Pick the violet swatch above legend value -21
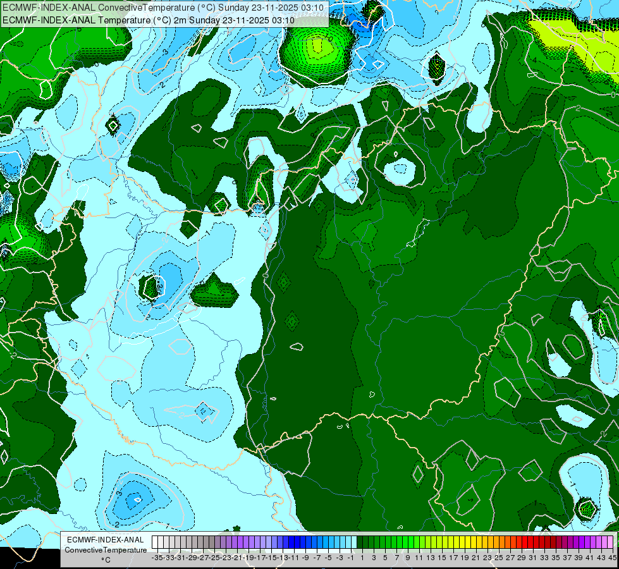 pos(235,542)
